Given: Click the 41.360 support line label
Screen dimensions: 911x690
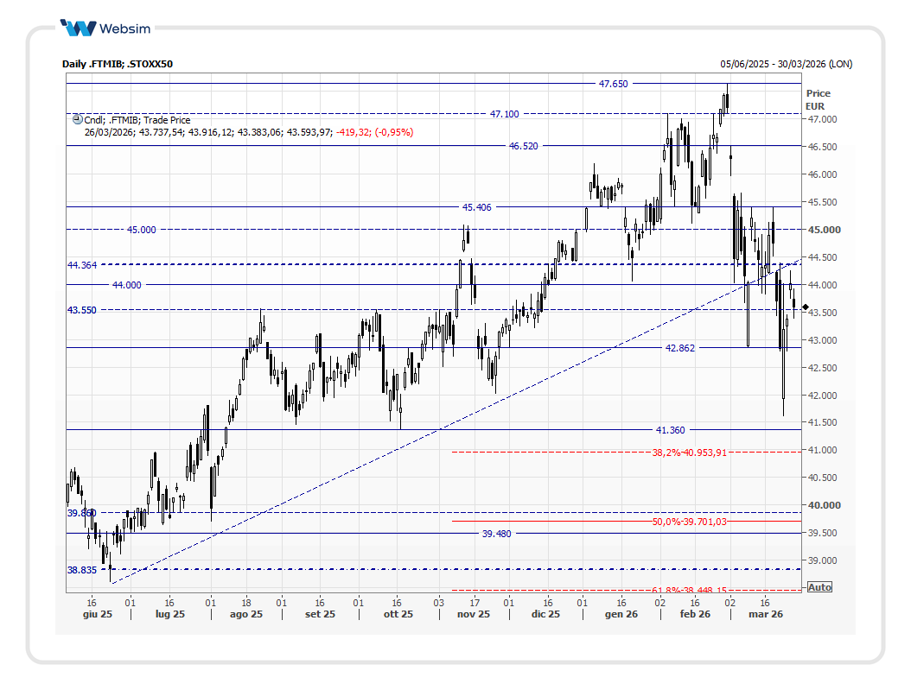Looking at the screenshot, I should pos(670,430).
